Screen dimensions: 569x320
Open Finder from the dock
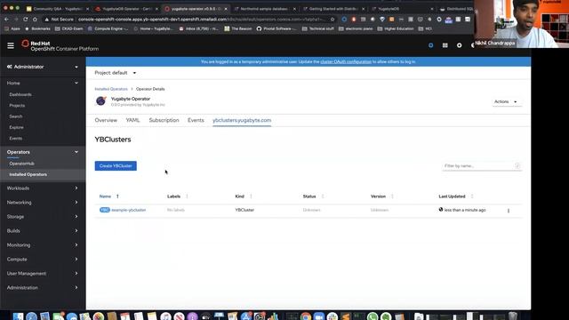[x=18, y=316]
